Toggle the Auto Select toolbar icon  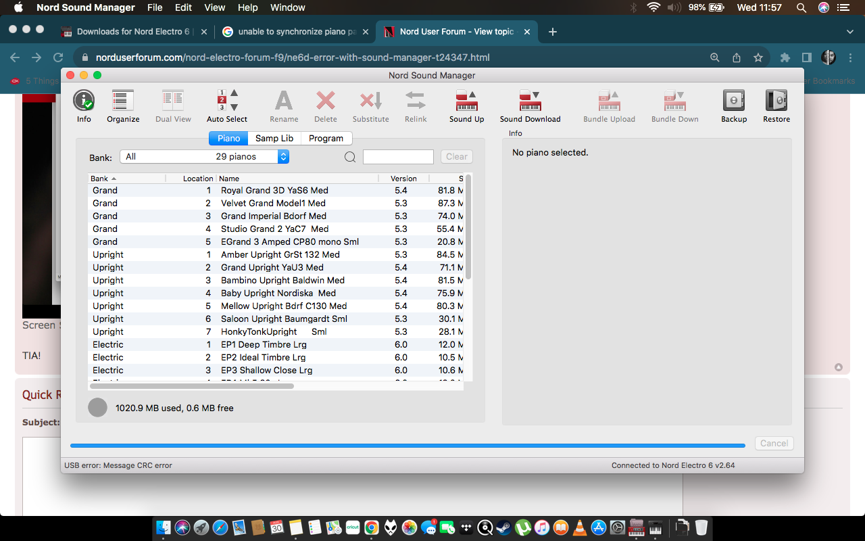tap(227, 101)
